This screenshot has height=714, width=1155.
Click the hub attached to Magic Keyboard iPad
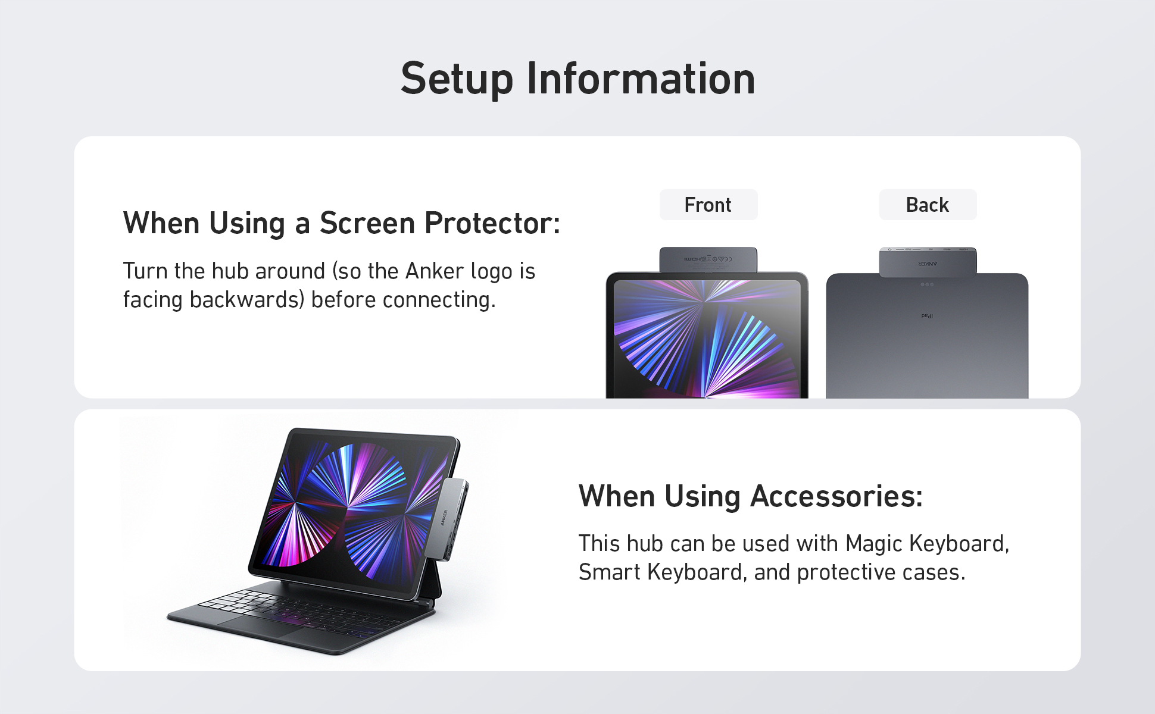pyautogui.click(x=447, y=519)
